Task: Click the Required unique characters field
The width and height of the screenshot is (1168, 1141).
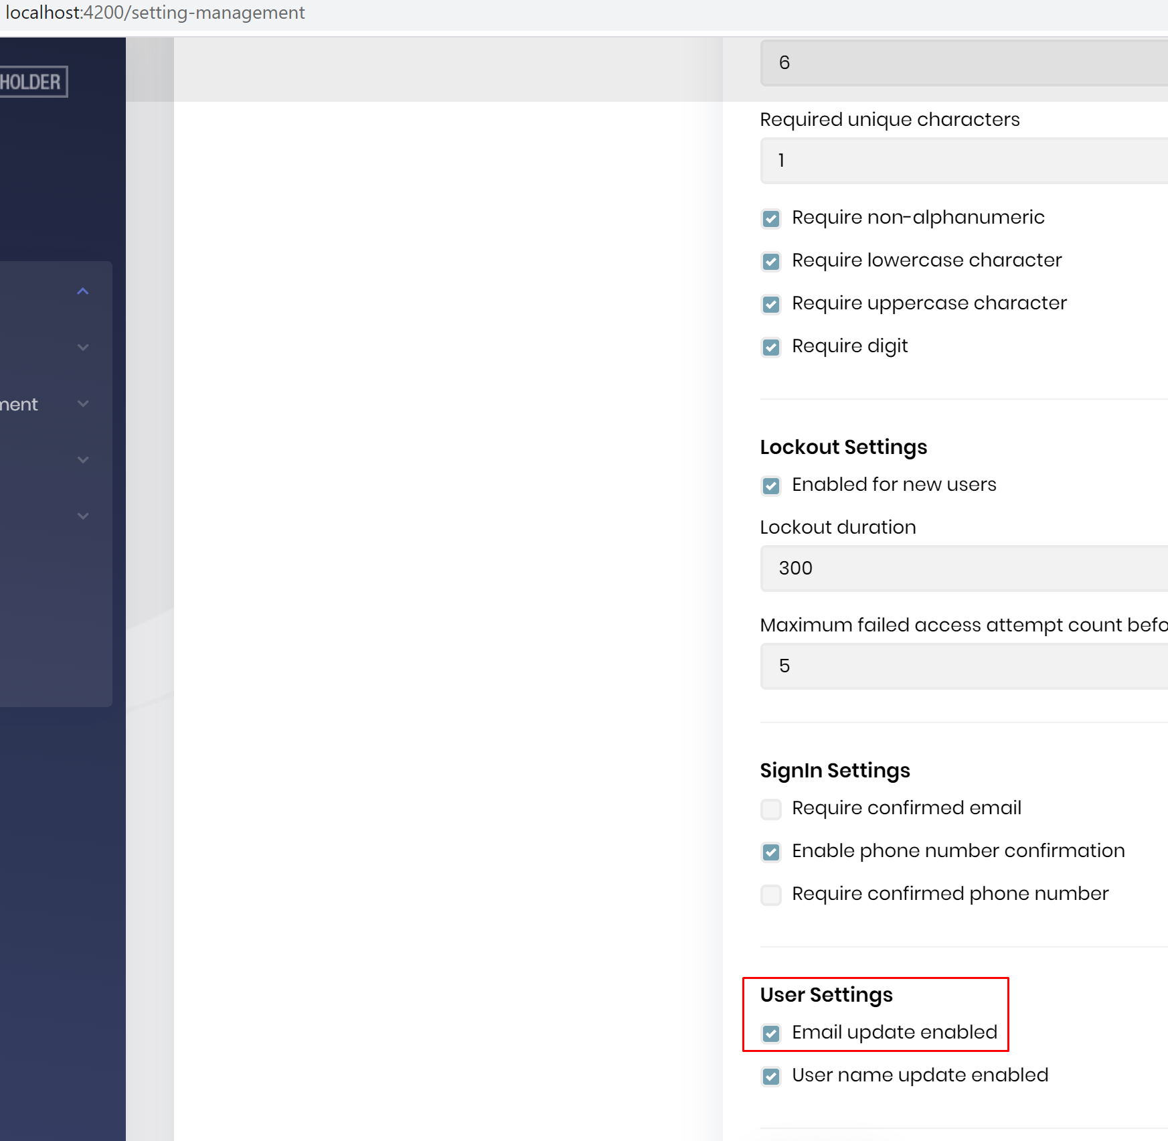Action: coord(964,161)
